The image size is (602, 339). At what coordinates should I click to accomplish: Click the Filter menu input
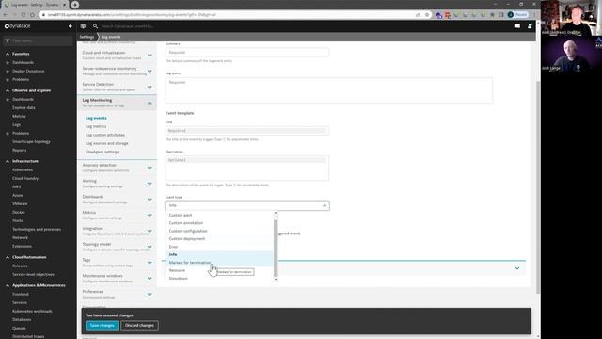coord(38,40)
